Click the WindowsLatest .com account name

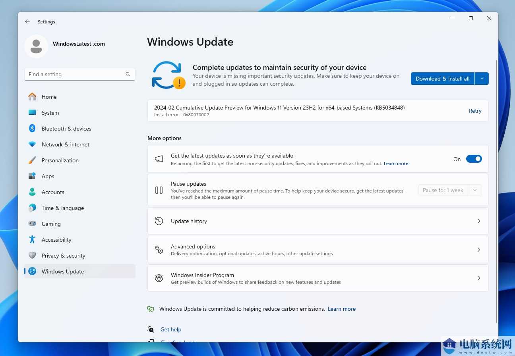pos(79,44)
